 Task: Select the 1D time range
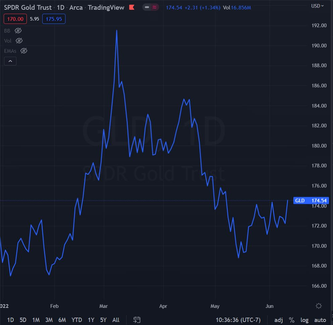point(10,320)
